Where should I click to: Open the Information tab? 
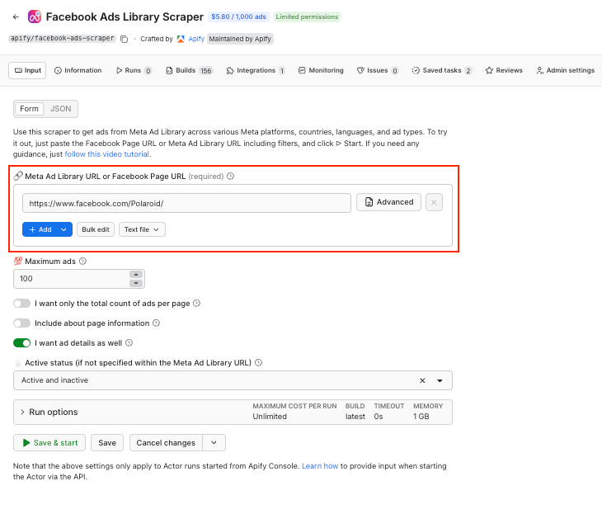pyautogui.click(x=78, y=71)
